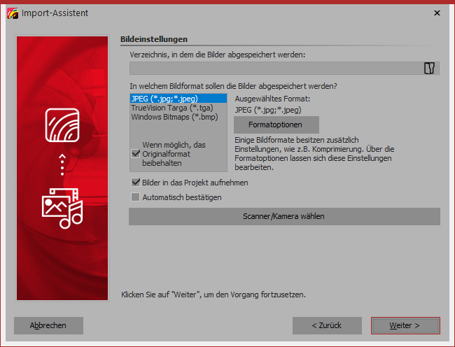
Task: Click the scanner icon in red sidebar
Action: pyautogui.click(x=62, y=126)
